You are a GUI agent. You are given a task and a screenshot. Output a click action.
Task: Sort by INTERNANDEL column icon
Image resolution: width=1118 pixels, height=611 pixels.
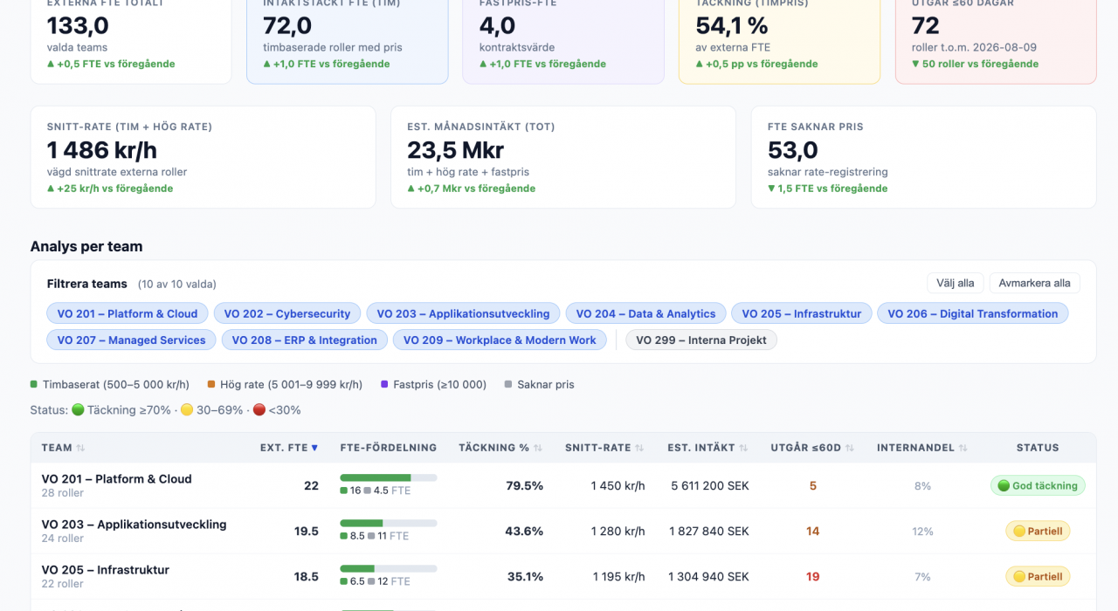pyautogui.click(x=963, y=448)
